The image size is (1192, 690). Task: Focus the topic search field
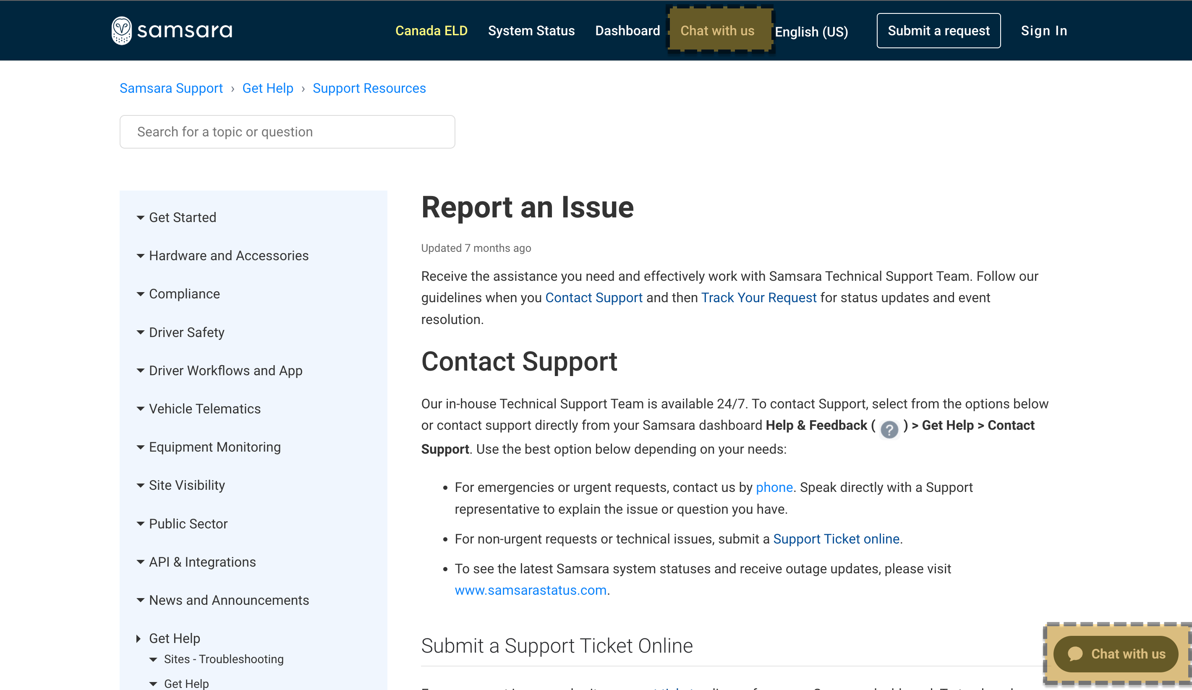tap(287, 132)
